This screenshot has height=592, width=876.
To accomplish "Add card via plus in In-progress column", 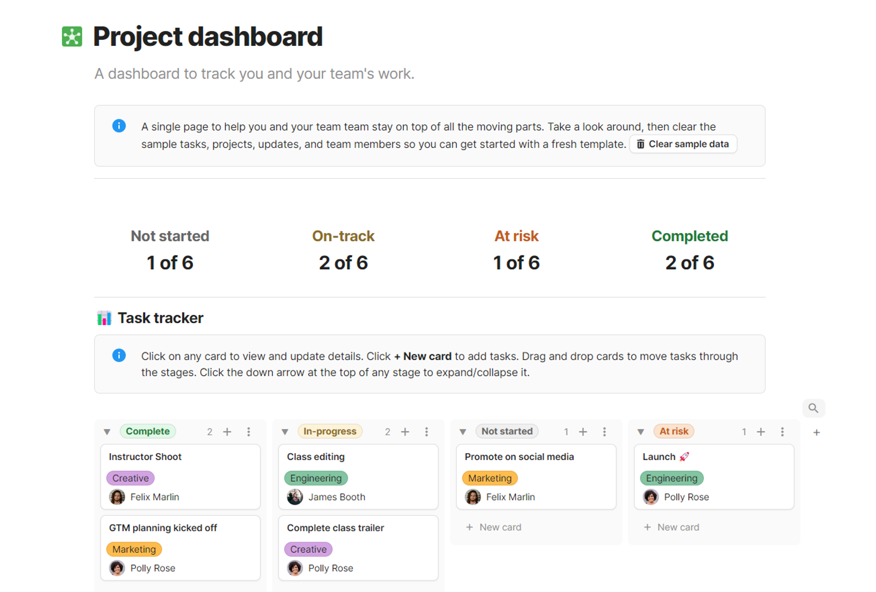I will (x=405, y=432).
